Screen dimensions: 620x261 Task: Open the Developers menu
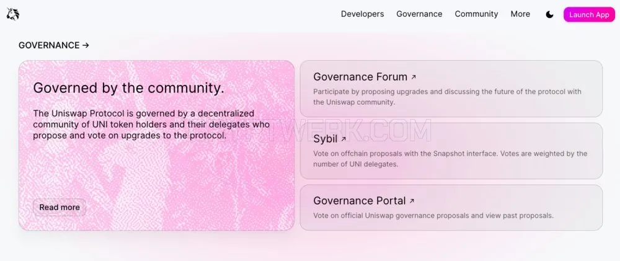(362, 14)
